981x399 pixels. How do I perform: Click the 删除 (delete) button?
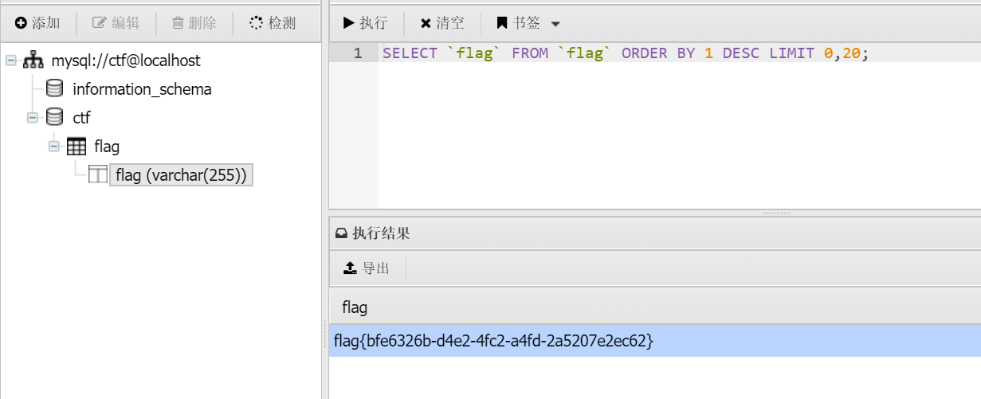click(194, 23)
